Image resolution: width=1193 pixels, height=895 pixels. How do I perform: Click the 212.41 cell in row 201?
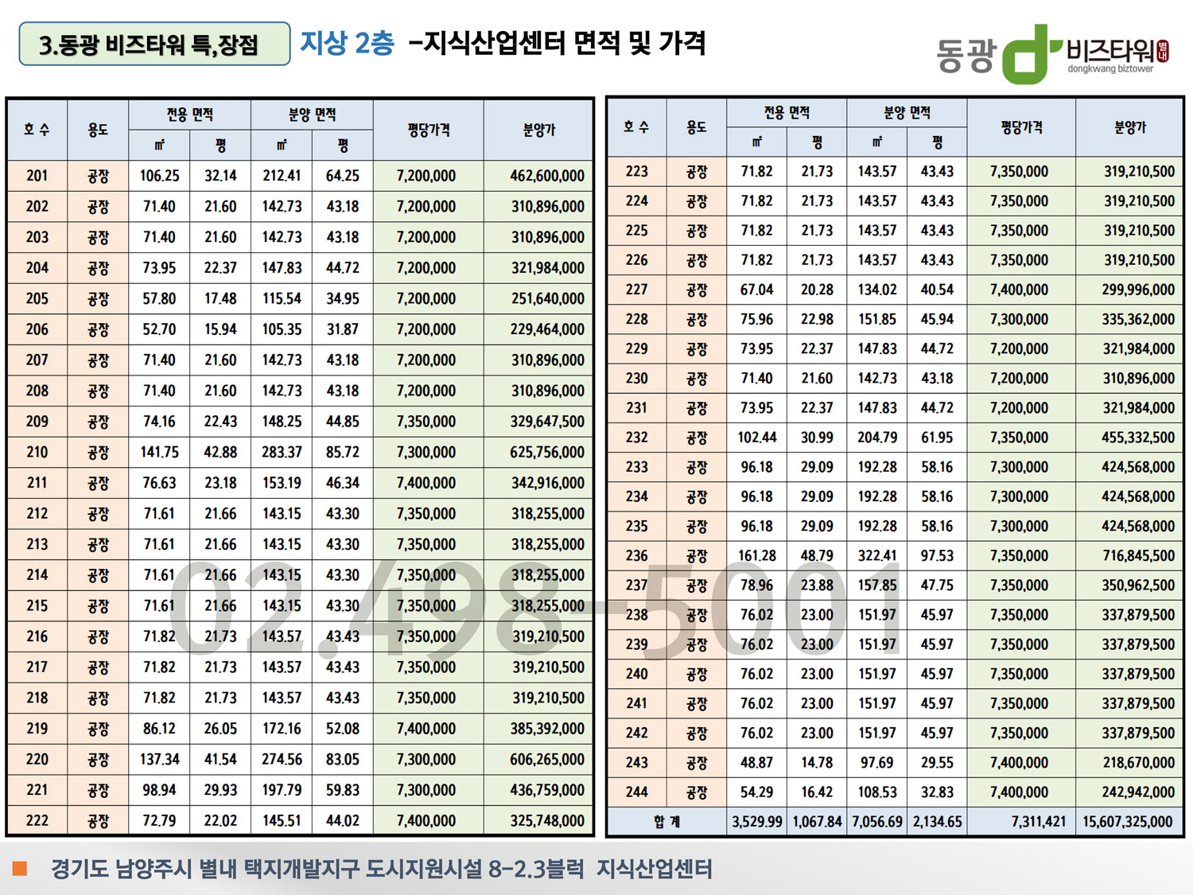click(x=282, y=176)
